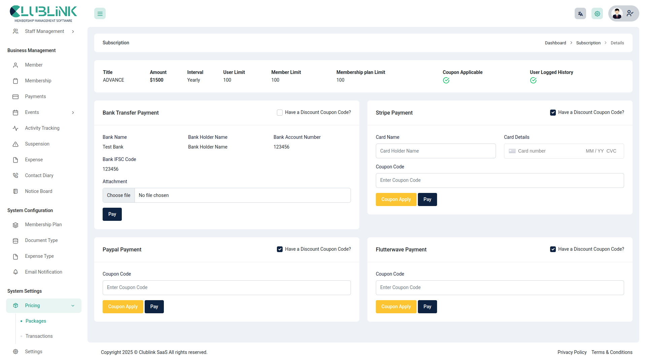Uncheck discount coupon for Stripe Payment
646x363 pixels.
tap(553, 112)
